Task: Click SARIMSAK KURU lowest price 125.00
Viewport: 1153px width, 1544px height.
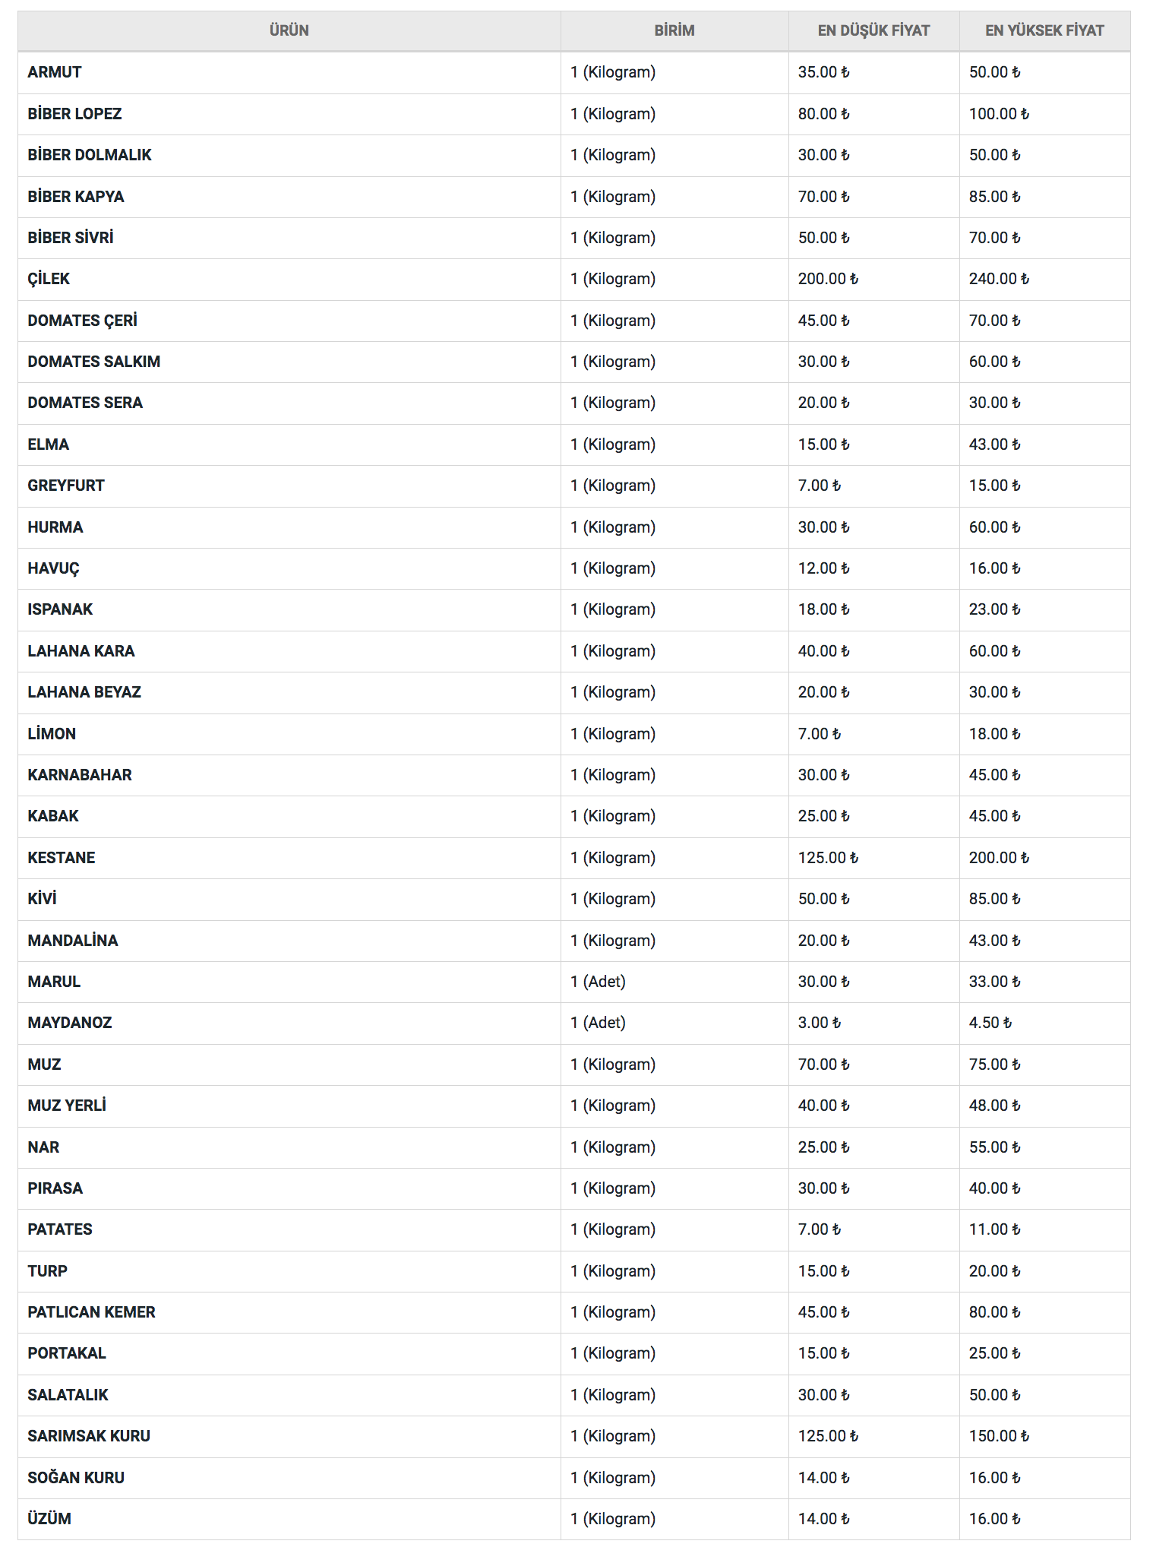Action: click(827, 1436)
